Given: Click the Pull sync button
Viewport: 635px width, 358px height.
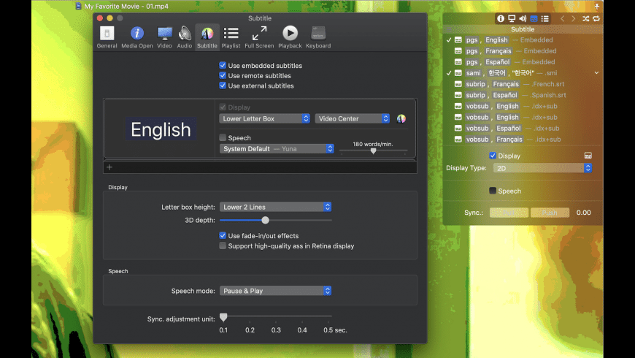Looking at the screenshot, I should (x=509, y=213).
